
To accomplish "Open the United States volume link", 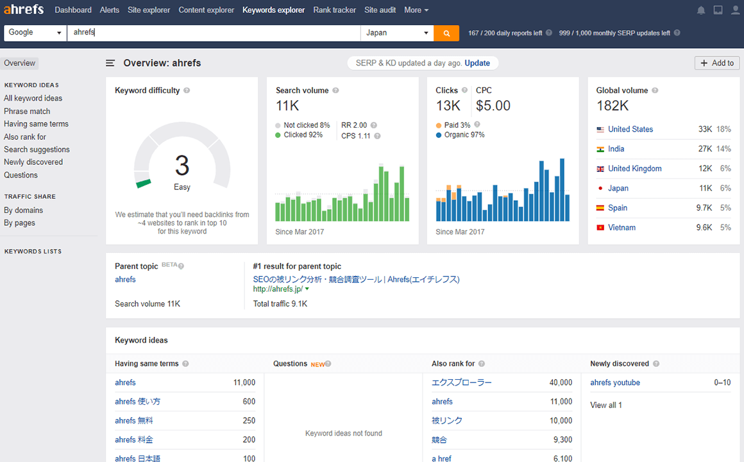I will click(x=630, y=129).
